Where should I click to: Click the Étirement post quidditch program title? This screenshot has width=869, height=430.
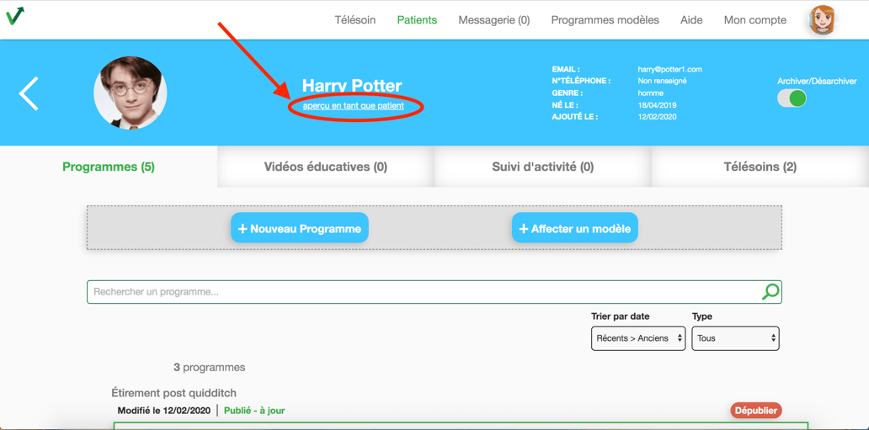pos(174,393)
